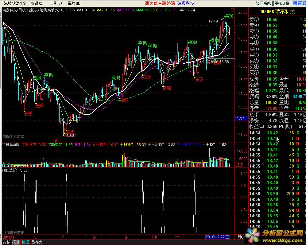Click the 另存为 button at bottom
This screenshot has width=306, height=245.
[x=37, y=242]
